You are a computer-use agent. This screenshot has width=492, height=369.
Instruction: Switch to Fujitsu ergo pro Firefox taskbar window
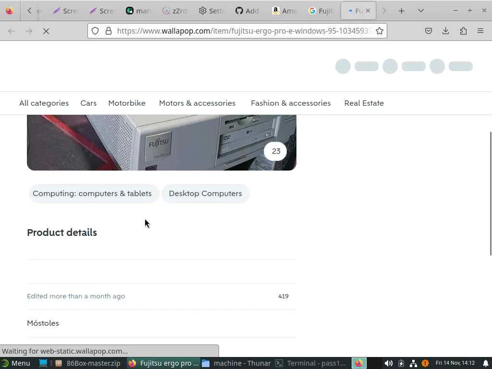pyautogui.click(x=163, y=363)
